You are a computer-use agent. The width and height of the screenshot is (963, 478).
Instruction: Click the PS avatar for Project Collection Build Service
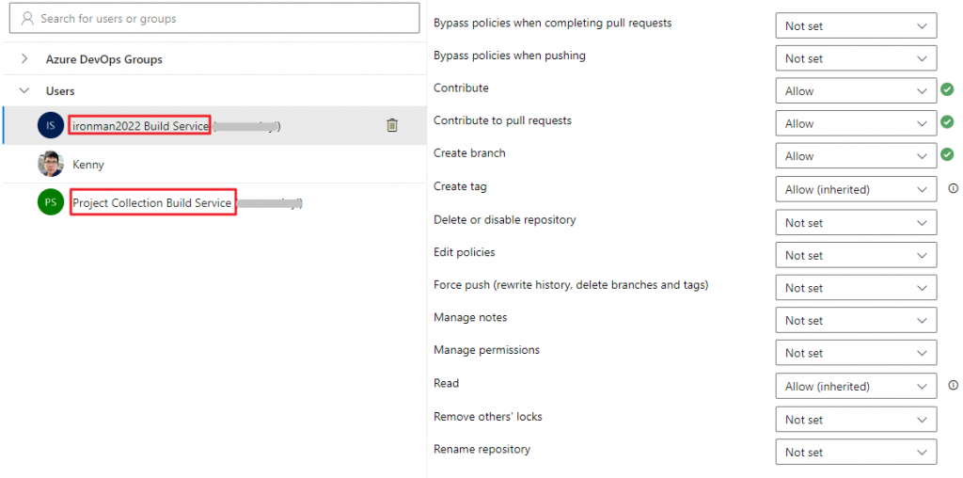coord(51,202)
